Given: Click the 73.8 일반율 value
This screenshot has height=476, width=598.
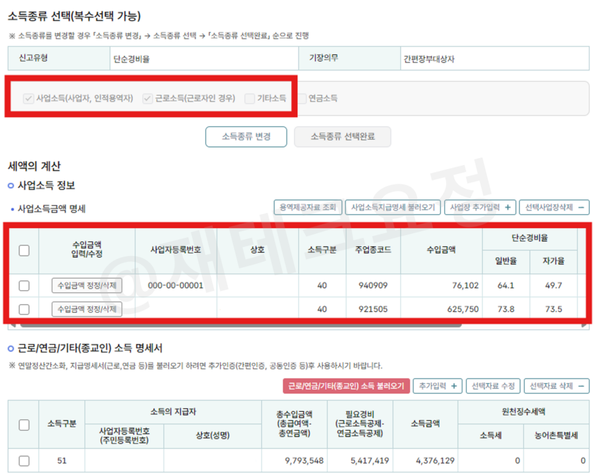Looking at the screenshot, I should 506,309.
